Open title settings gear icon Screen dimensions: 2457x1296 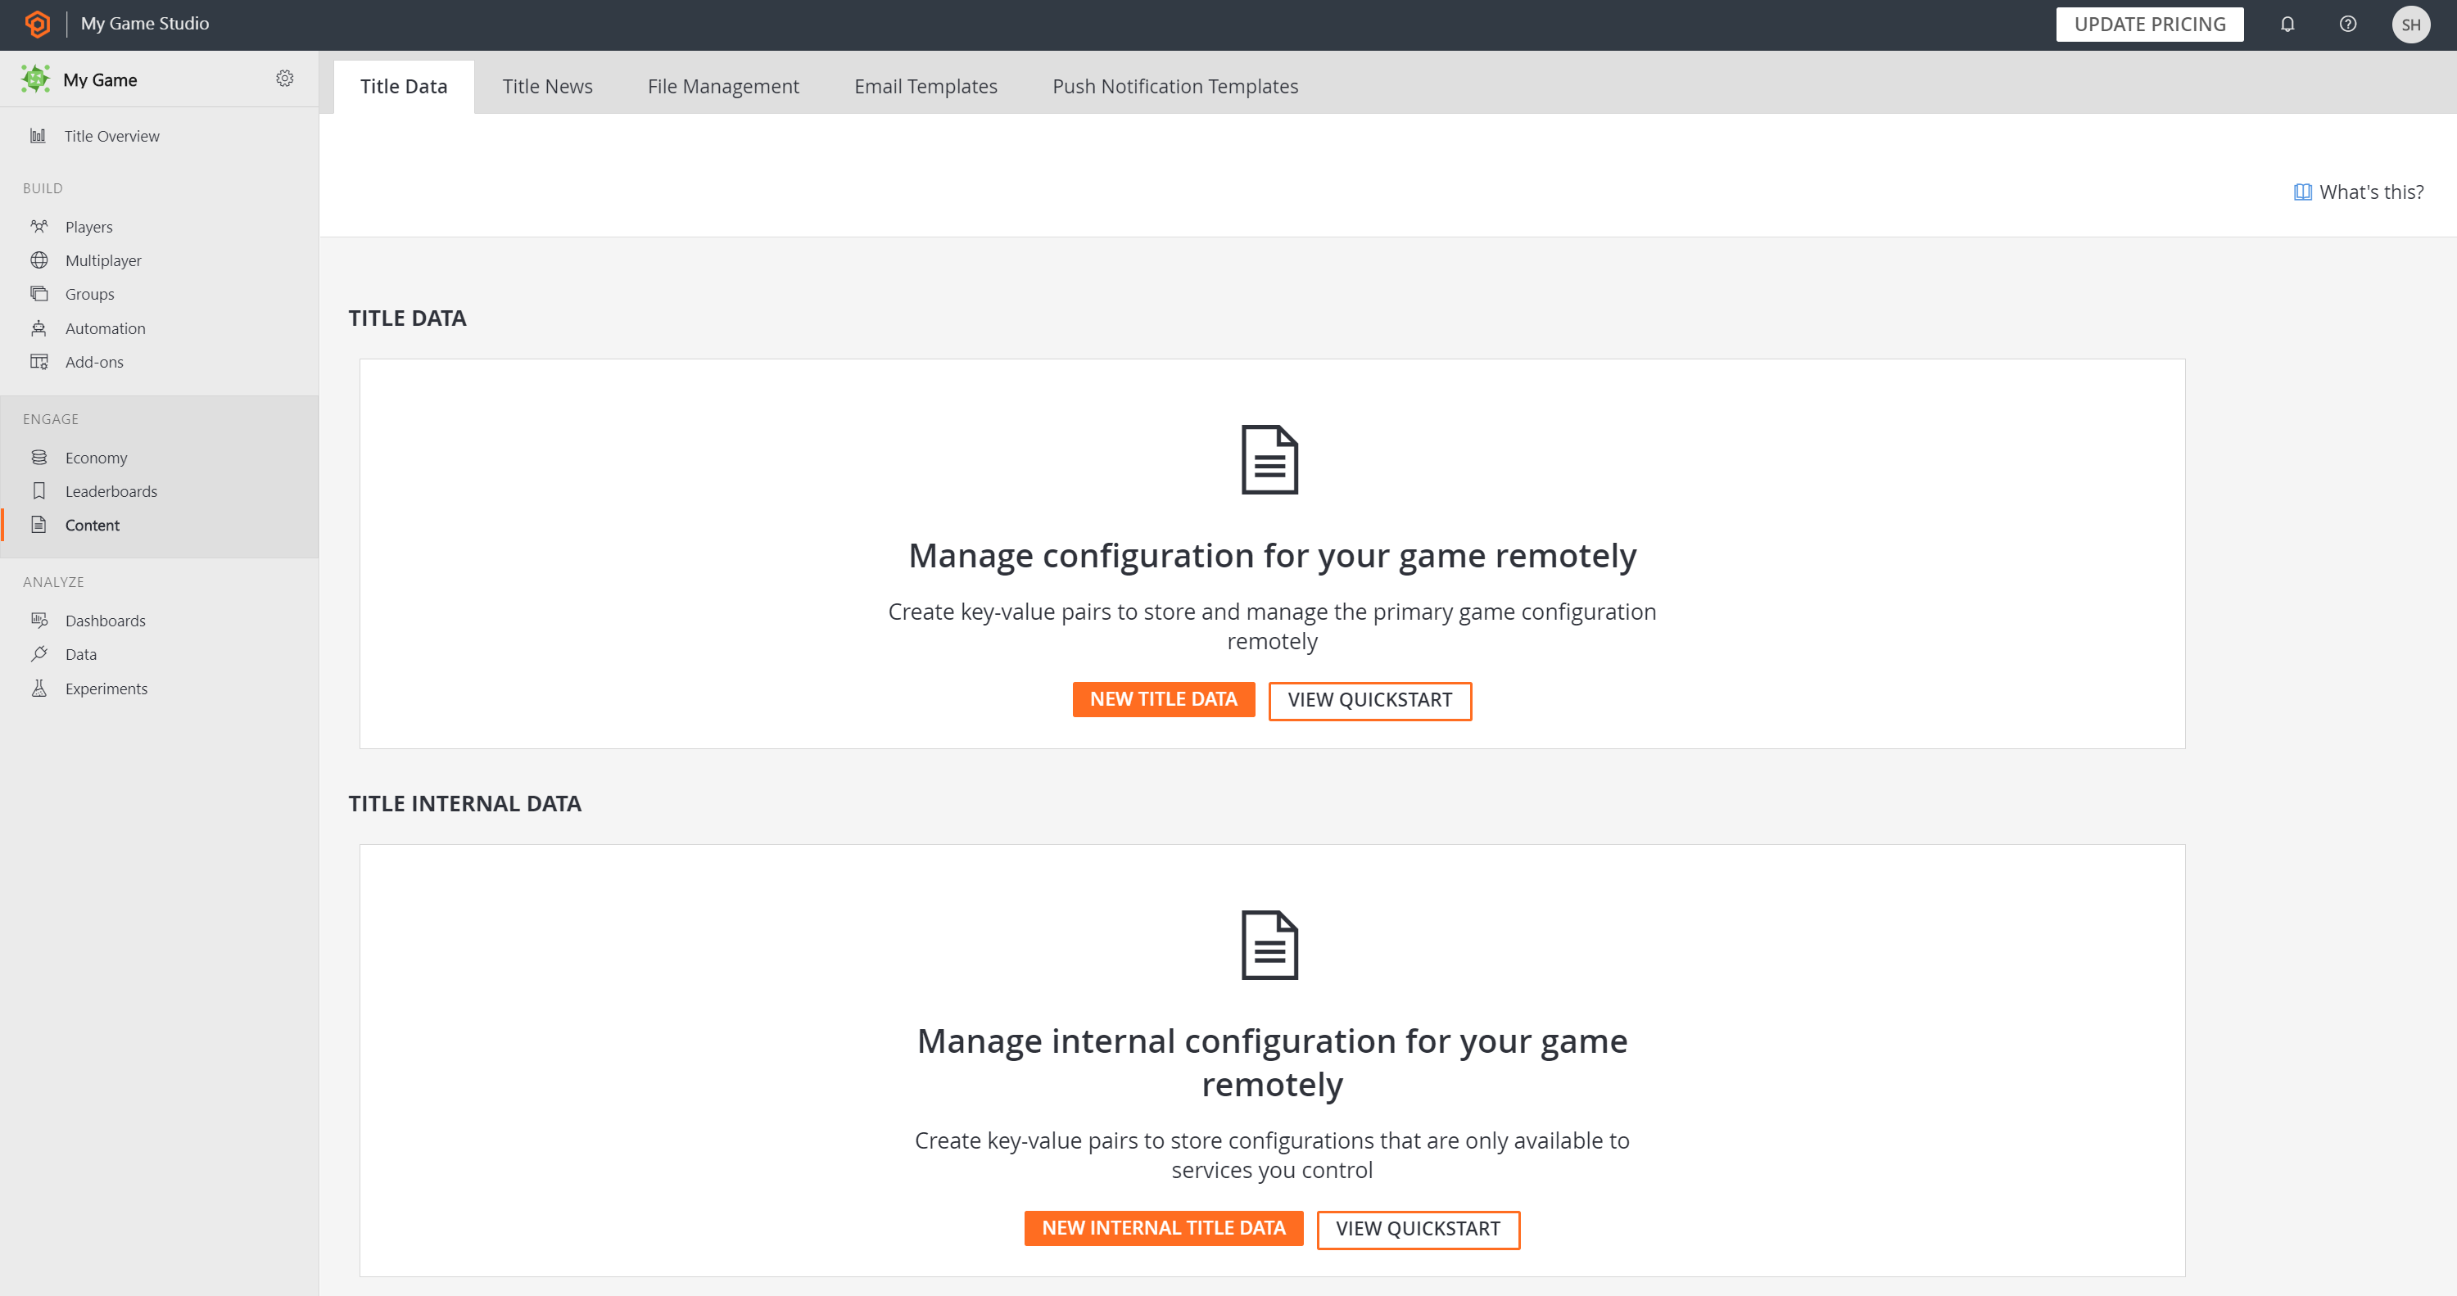(x=284, y=79)
